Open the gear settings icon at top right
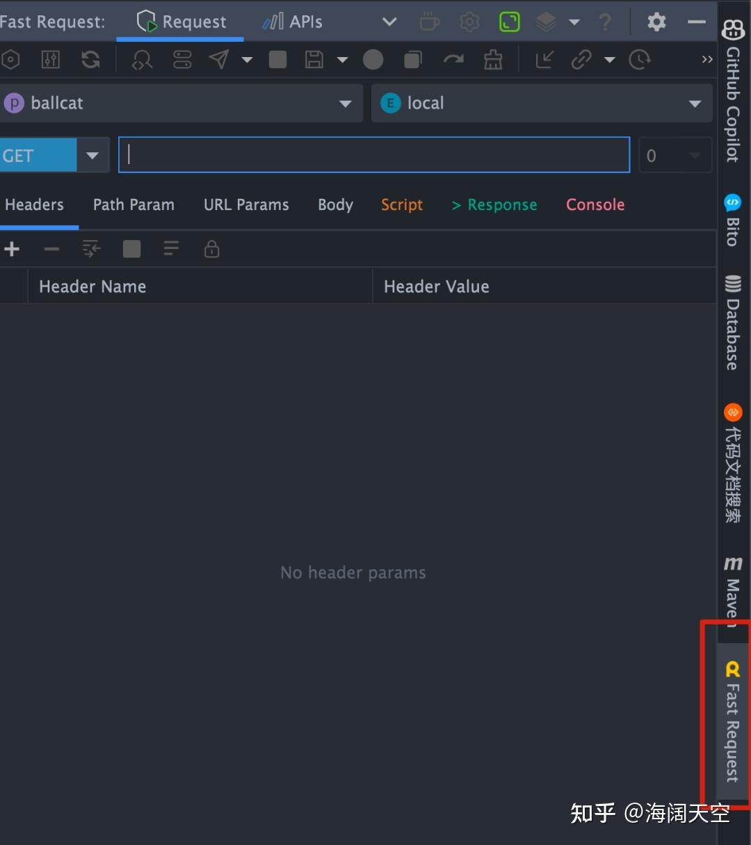 tap(656, 22)
